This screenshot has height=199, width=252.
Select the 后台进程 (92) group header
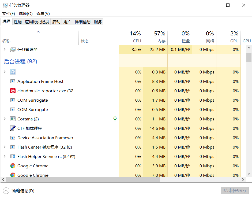click(x=20, y=61)
